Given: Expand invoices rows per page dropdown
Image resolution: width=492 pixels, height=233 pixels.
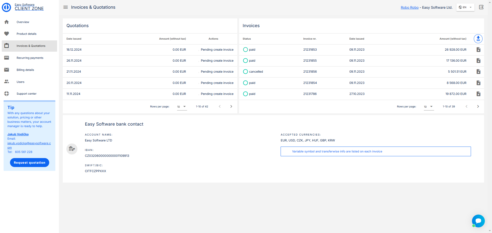Looking at the screenshot, I should (x=428, y=107).
